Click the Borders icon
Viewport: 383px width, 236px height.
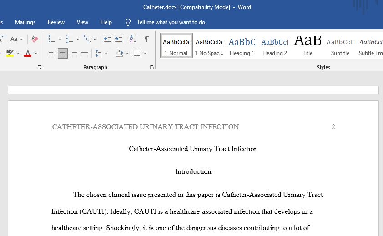137,53
